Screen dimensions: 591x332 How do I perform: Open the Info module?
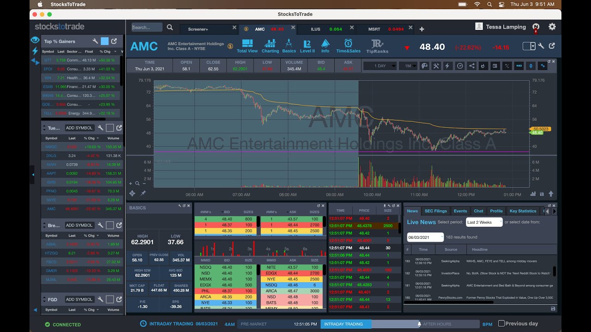point(325,46)
